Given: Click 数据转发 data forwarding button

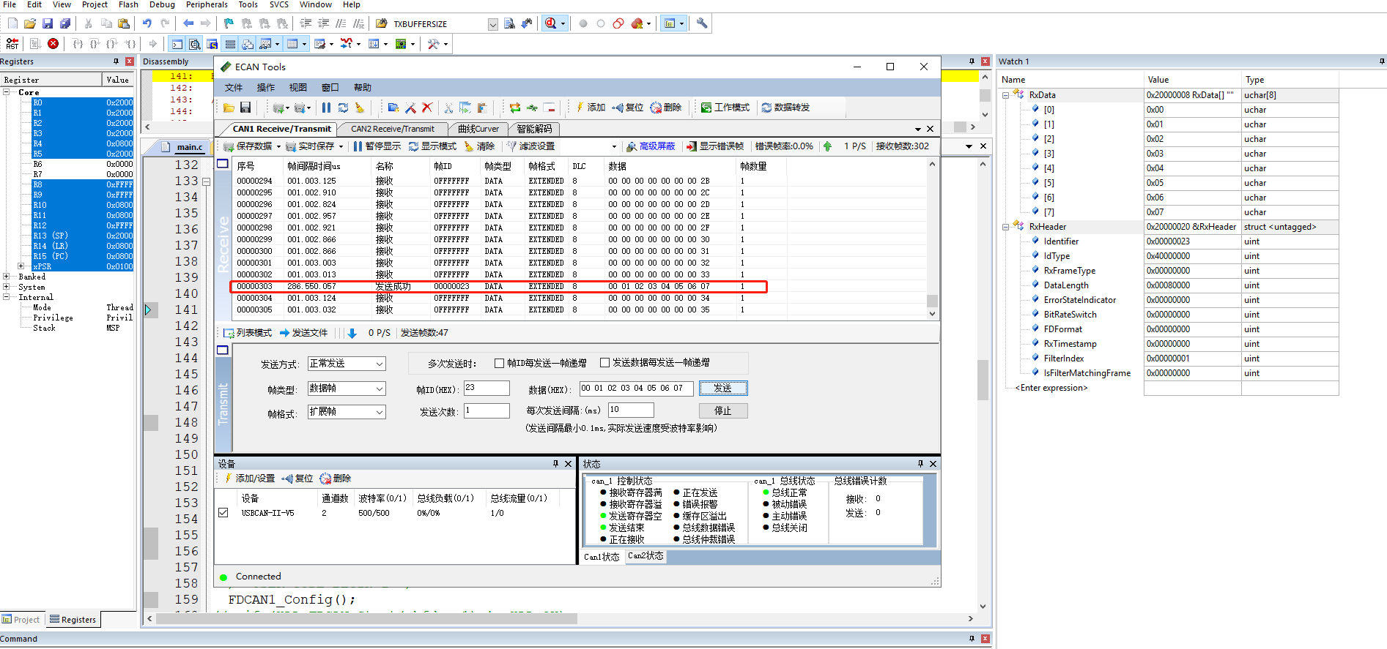Looking at the screenshot, I should click(785, 108).
